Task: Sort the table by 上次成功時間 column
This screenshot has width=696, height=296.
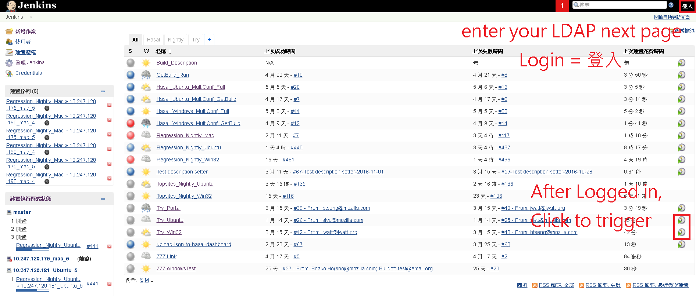Action: 280,51
